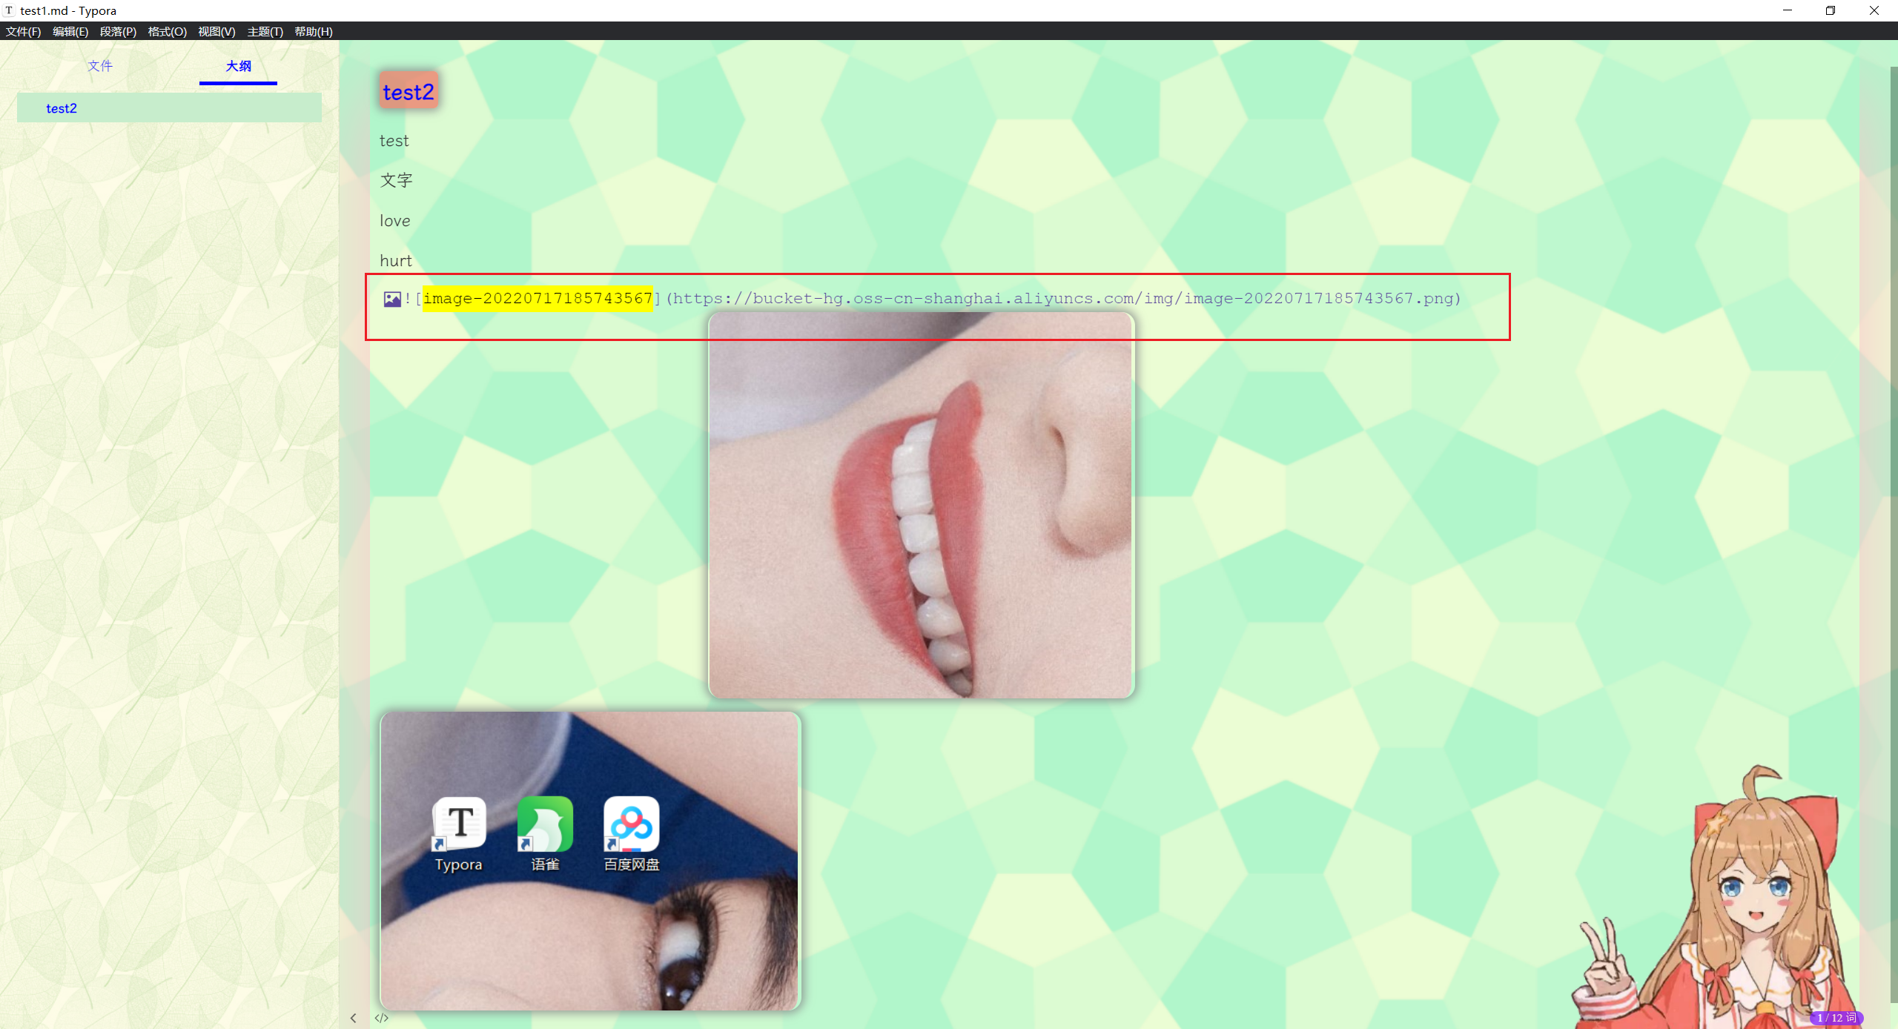Click the smiling lips image thumbnail

coord(921,505)
